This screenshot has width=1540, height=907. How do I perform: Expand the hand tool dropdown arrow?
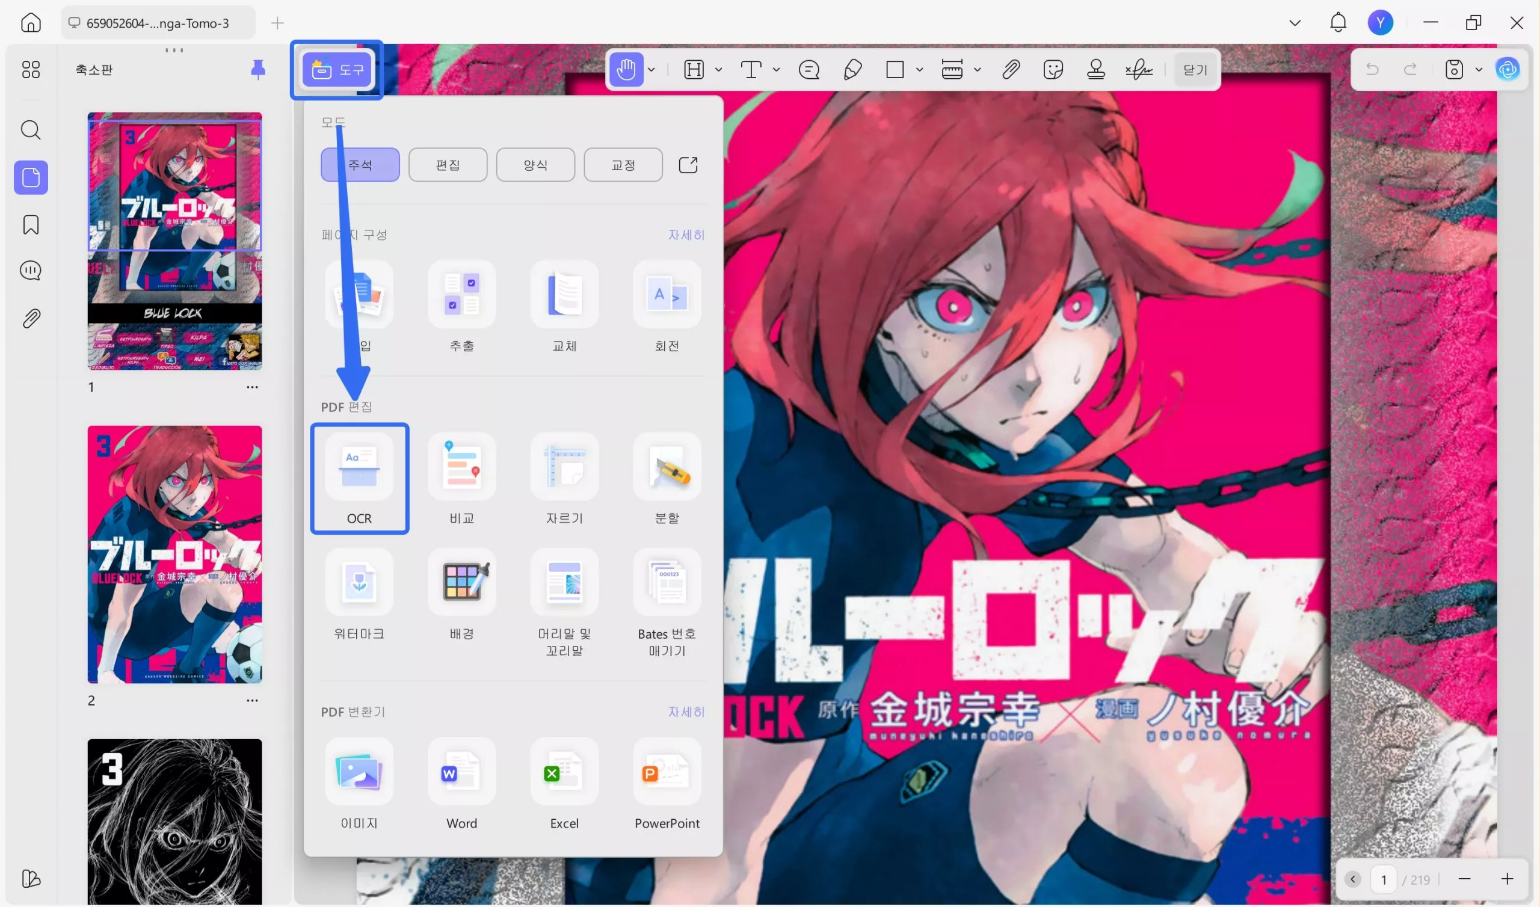(x=651, y=70)
